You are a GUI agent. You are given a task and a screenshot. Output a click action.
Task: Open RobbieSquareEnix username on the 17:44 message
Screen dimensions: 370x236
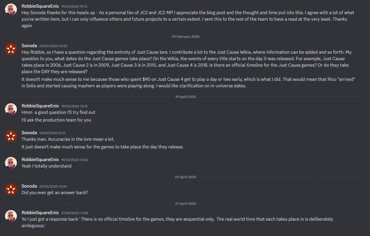coord(40,212)
